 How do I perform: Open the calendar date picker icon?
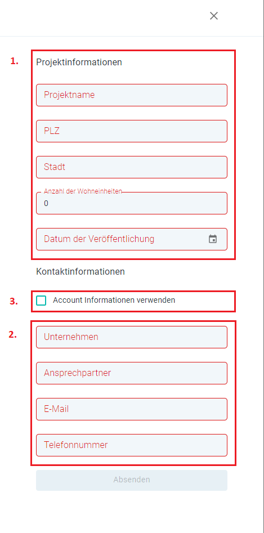coord(213,239)
